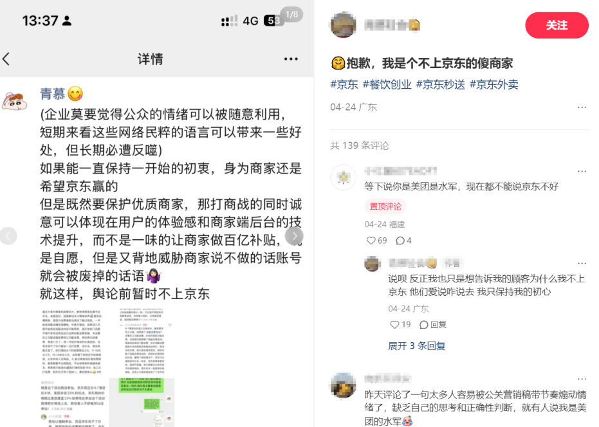
Task: Open the more options dots beside the post date
Action: pyautogui.click(x=582, y=107)
